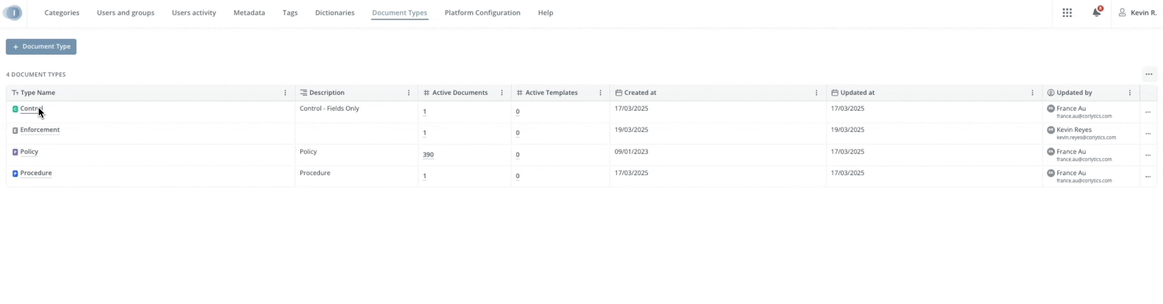Select Policy created date 09/01/2023
Screen dimensions: 1163x304
click(x=631, y=152)
